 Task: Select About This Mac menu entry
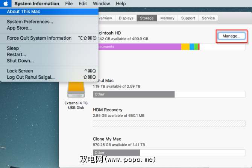pos(23,12)
